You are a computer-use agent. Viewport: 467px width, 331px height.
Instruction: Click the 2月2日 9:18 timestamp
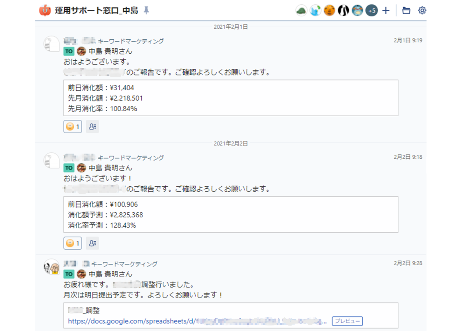tap(408, 157)
